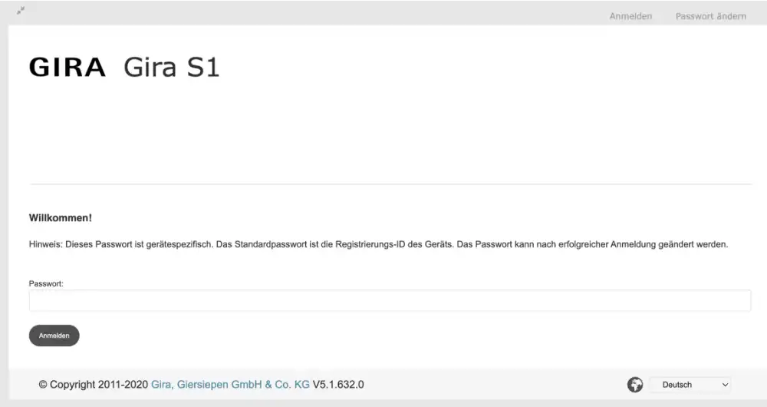The height and width of the screenshot is (407, 767).
Task: Click the Passwort: field label
Action: point(46,283)
